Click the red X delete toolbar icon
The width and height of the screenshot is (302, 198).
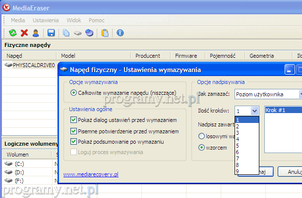(x=24, y=33)
